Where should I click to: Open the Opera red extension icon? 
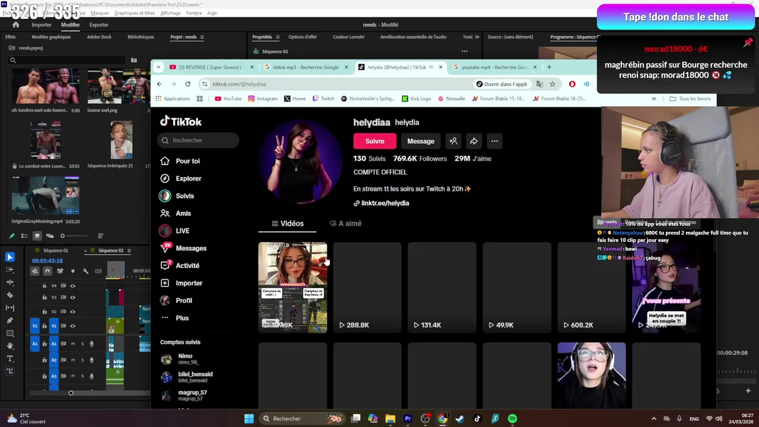(572, 84)
